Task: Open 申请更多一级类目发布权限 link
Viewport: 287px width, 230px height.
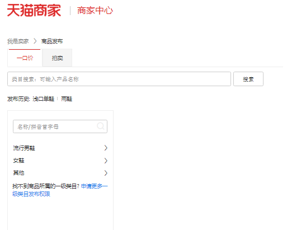Action: tap(95, 186)
